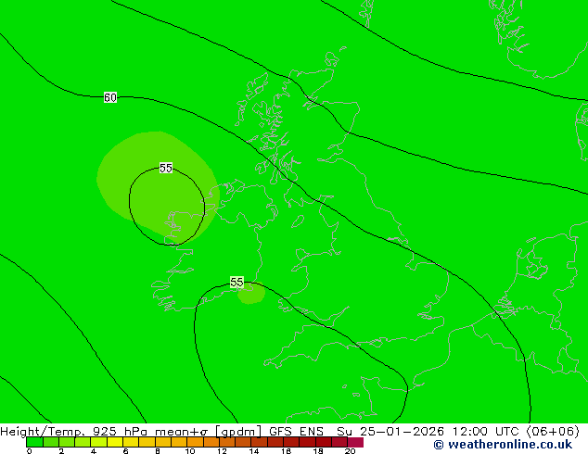This screenshot has height=454, width=588.
Task: Click the 55 label near small light patch
Action: (236, 282)
